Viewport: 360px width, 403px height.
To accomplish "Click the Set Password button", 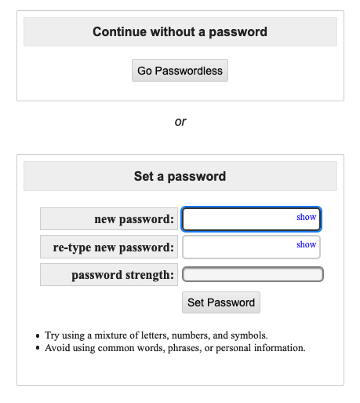I will point(221,302).
